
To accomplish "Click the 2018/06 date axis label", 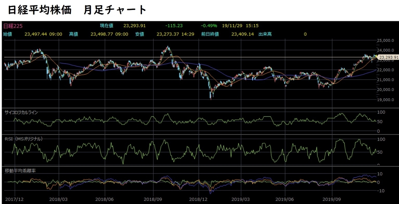I will click(105, 200).
